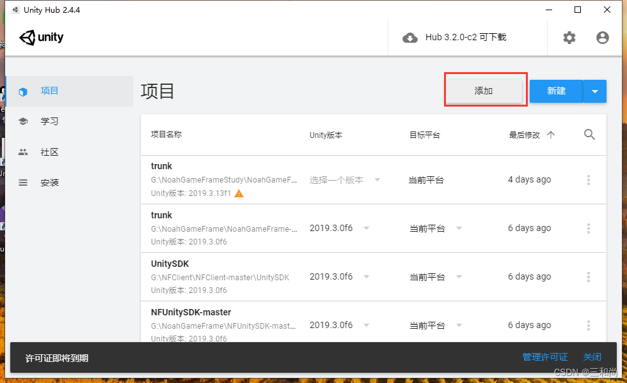Switch to the 社区 section
Viewport: 627px width, 383px height.
69,152
